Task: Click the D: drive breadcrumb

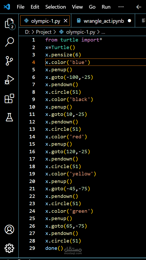Action: (27, 32)
